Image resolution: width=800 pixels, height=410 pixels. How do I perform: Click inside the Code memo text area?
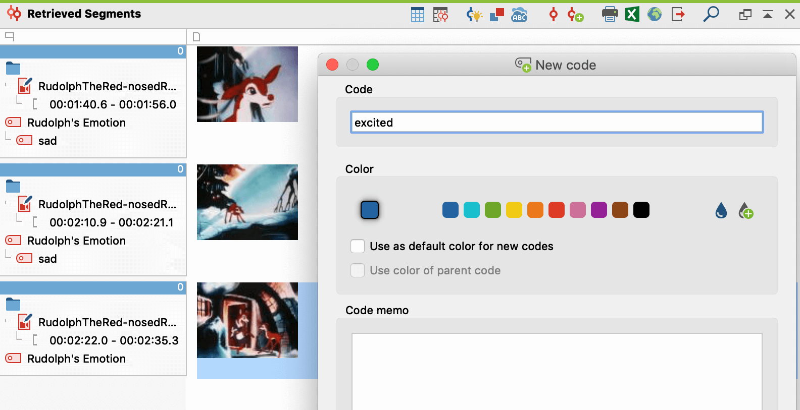(557, 371)
